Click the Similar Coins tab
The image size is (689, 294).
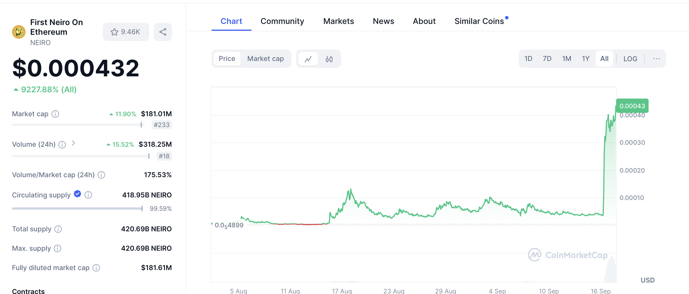coord(479,21)
